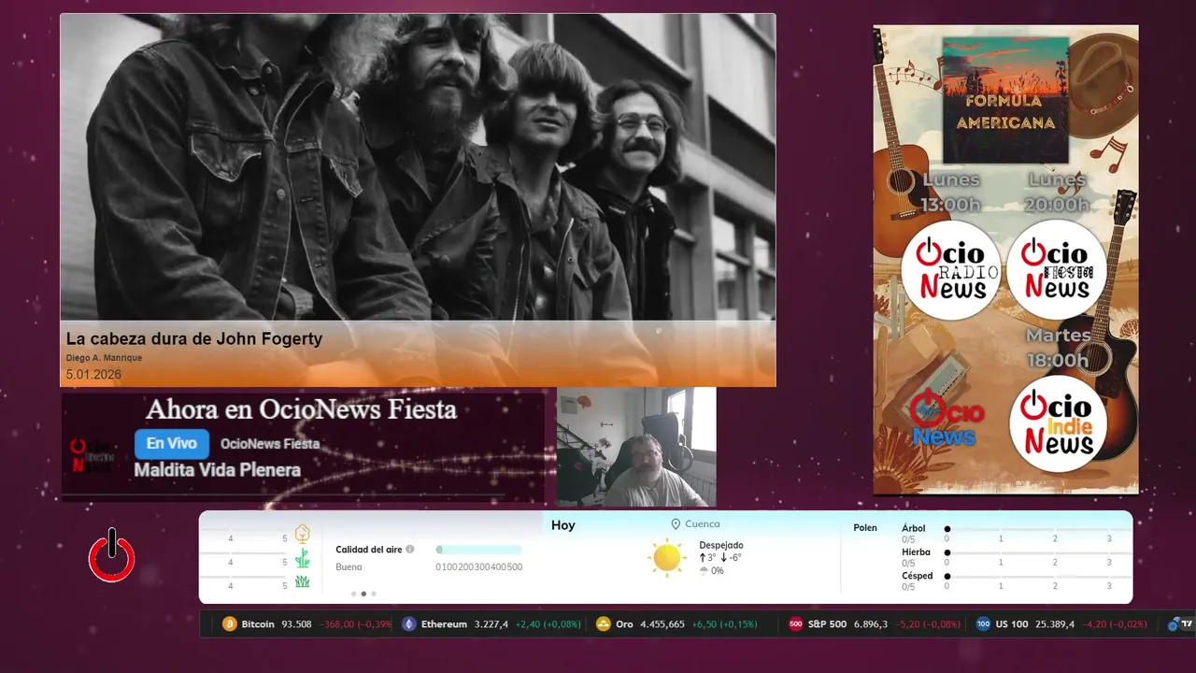1196x673 pixels.
Task: Click the Ethereum price 3.227,4
Action: (x=491, y=624)
